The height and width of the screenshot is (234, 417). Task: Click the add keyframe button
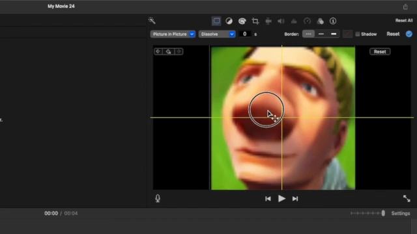point(169,51)
